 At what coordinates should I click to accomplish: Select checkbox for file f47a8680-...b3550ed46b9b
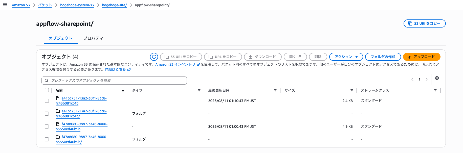pyautogui.click(x=47, y=126)
